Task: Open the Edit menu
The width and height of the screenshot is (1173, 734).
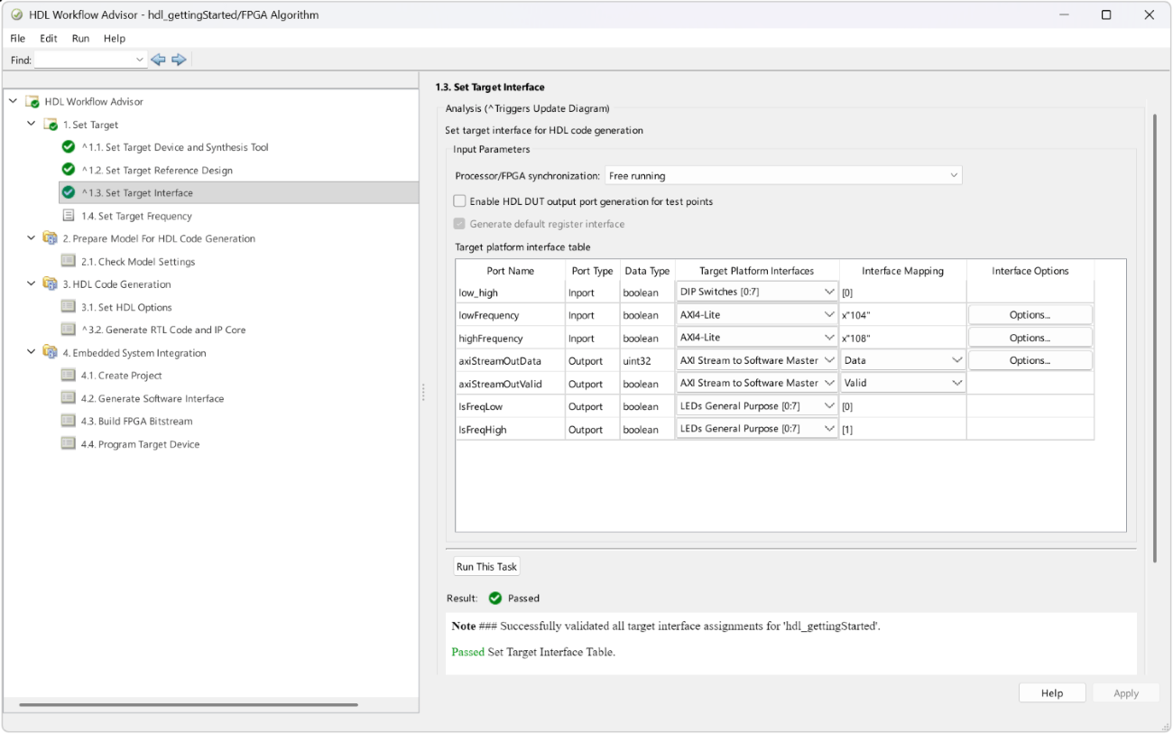Action: click(48, 39)
